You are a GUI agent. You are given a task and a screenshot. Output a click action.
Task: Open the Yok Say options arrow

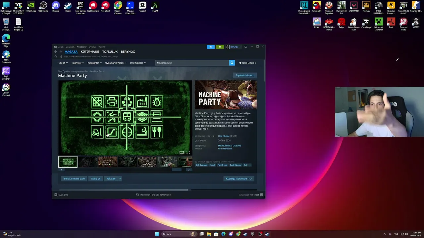coord(120,178)
